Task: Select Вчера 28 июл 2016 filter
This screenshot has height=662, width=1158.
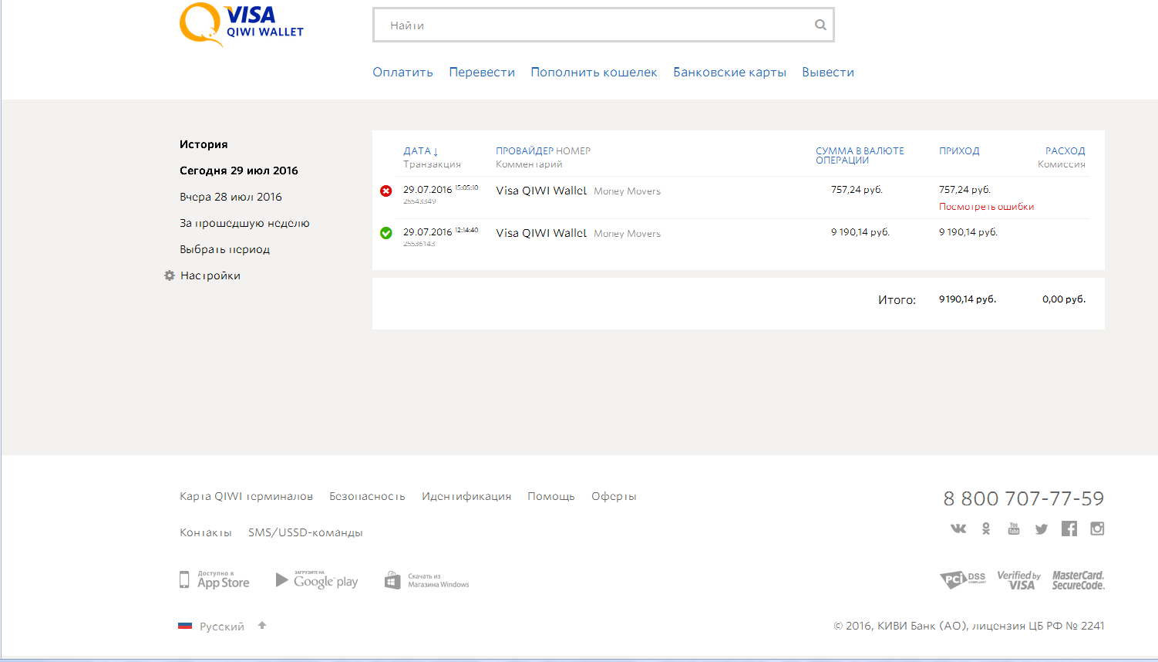Action: 231,197
